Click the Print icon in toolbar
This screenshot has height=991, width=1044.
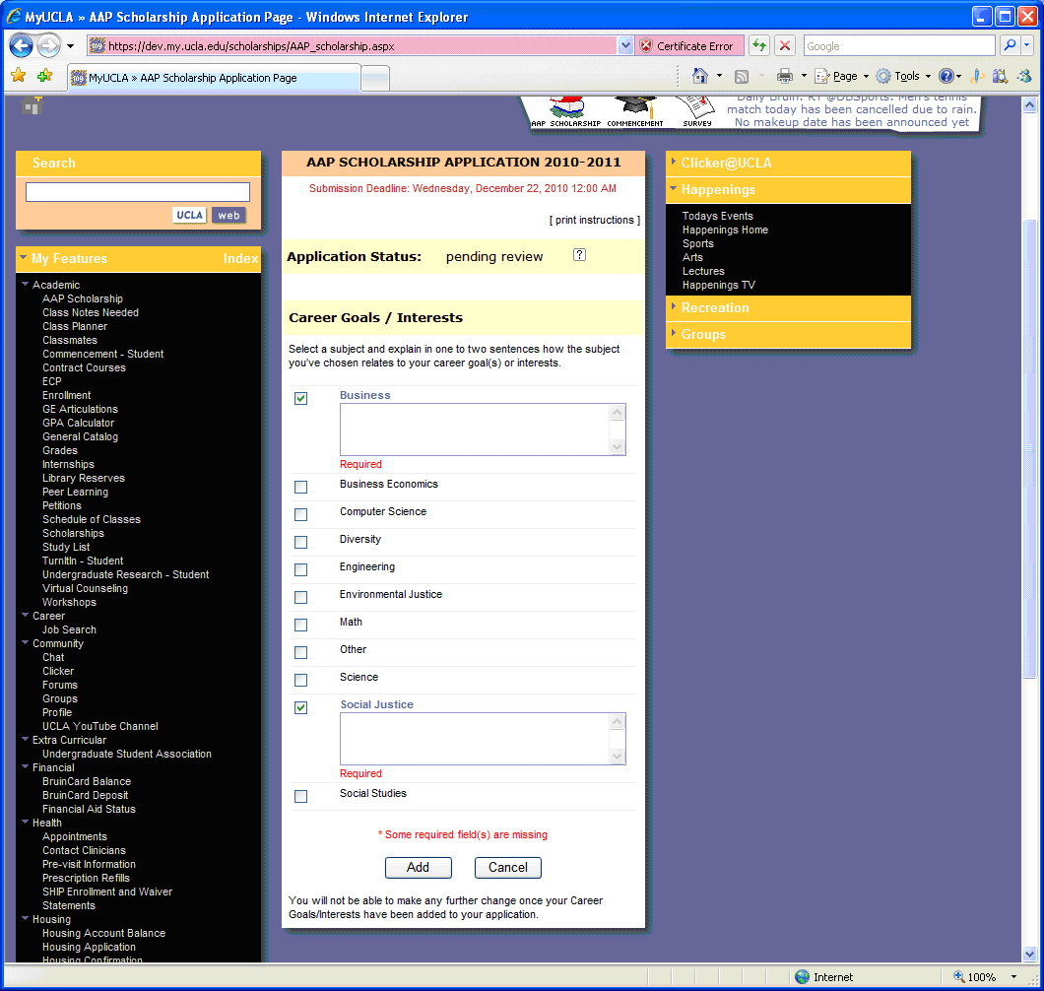pos(784,76)
